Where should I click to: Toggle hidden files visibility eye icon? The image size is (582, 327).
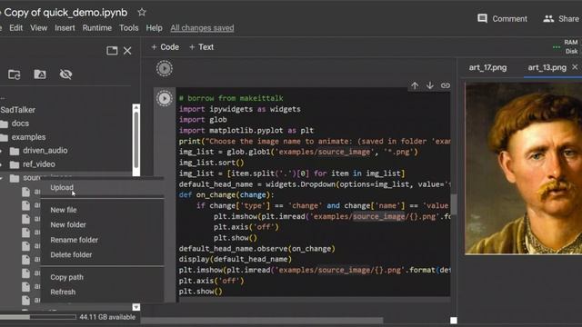[x=65, y=74]
